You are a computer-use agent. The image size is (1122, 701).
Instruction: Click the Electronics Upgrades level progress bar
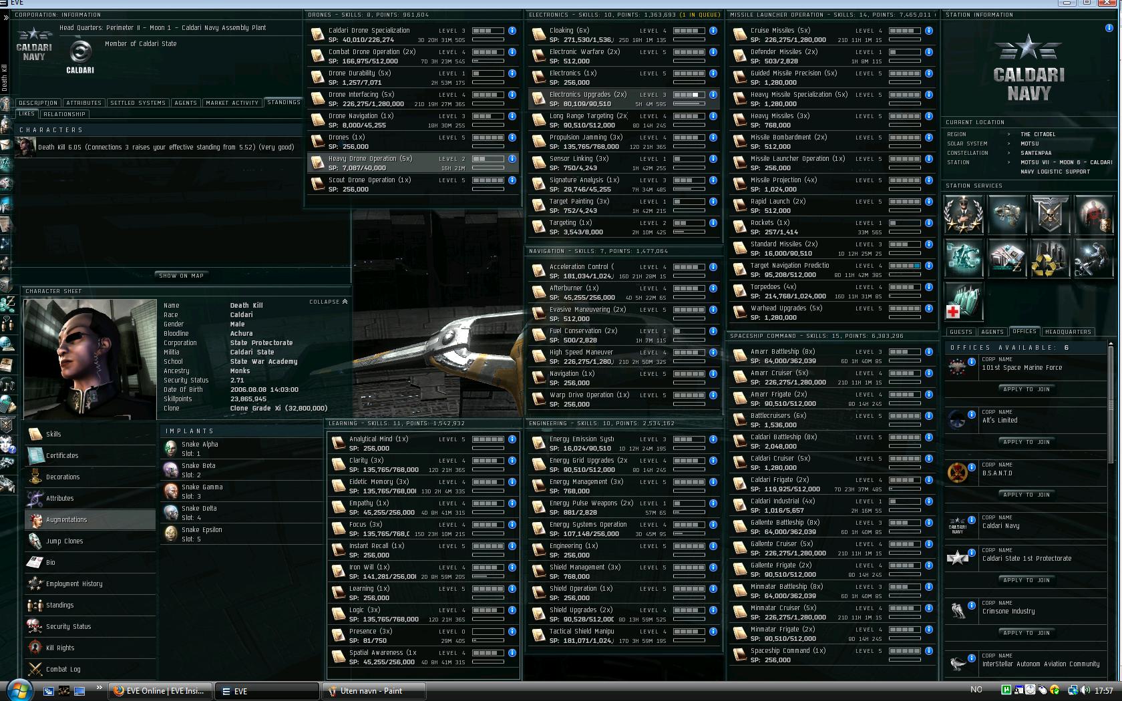(689, 95)
